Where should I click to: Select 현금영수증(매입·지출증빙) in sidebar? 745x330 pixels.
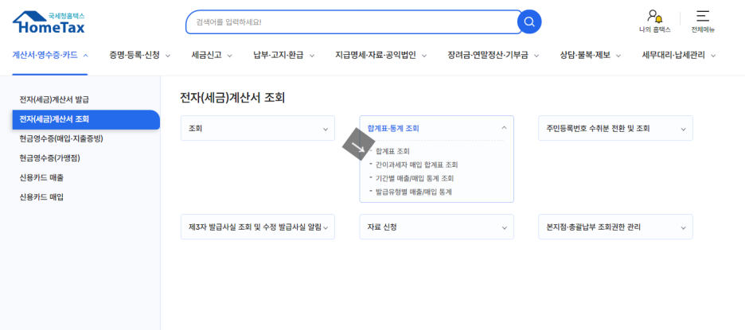(x=61, y=138)
